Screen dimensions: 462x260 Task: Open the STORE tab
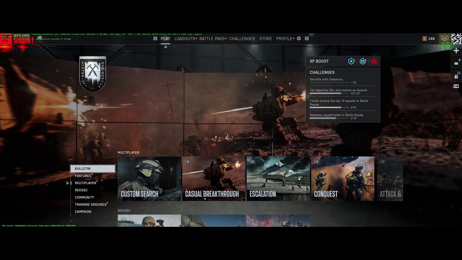(266, 39)
